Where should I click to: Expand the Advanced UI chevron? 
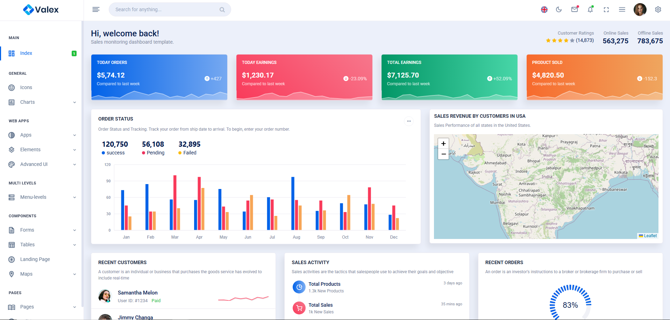[74, 165]
